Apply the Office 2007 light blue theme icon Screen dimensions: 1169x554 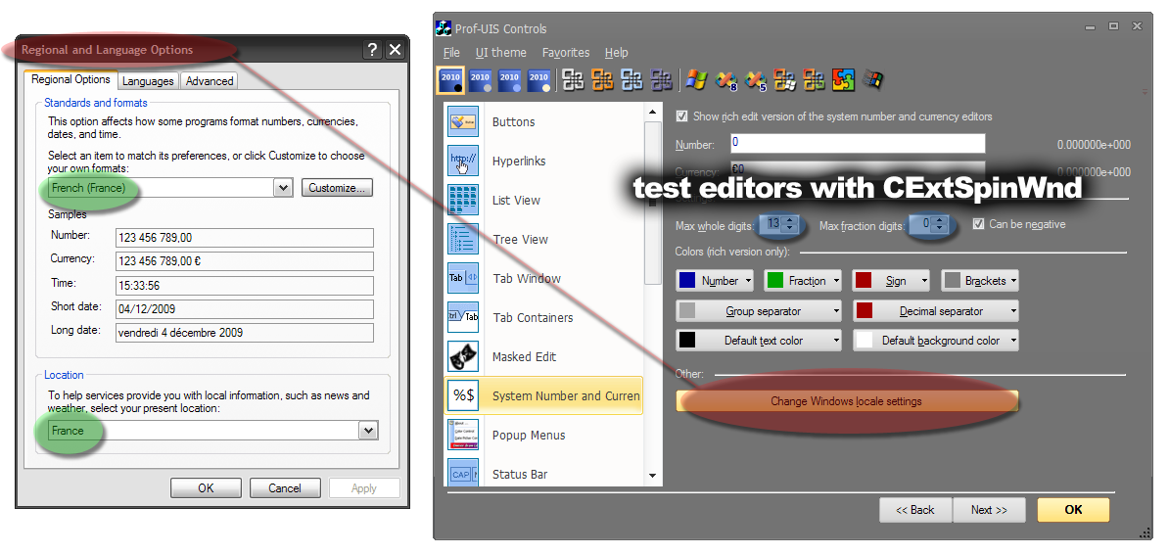tap(631, 80)
